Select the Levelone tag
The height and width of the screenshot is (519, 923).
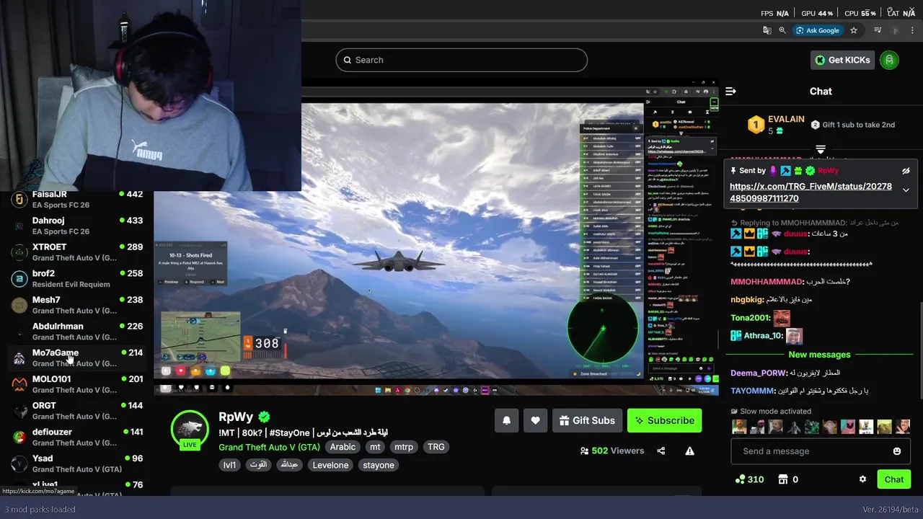click(330, 465)
